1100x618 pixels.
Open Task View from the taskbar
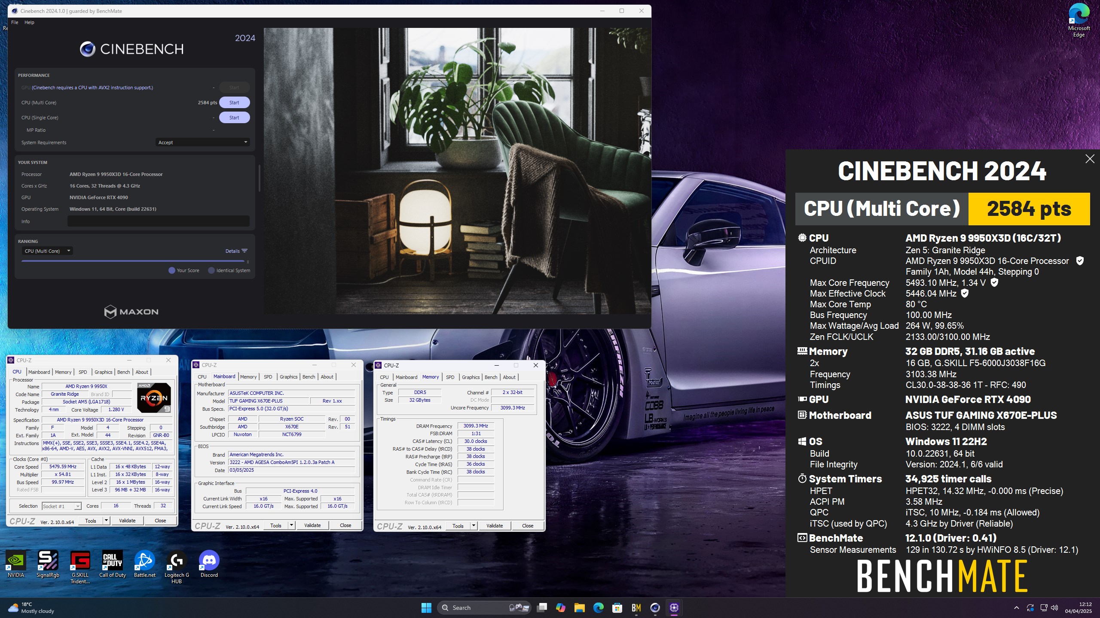(x=542, y=608)
